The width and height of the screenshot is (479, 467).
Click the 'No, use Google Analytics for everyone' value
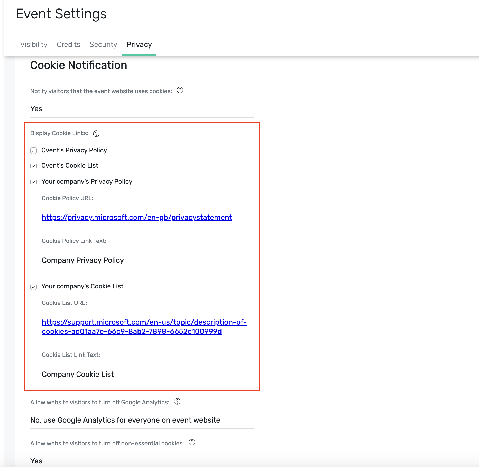pyautogui.click(x=125, y=420)
